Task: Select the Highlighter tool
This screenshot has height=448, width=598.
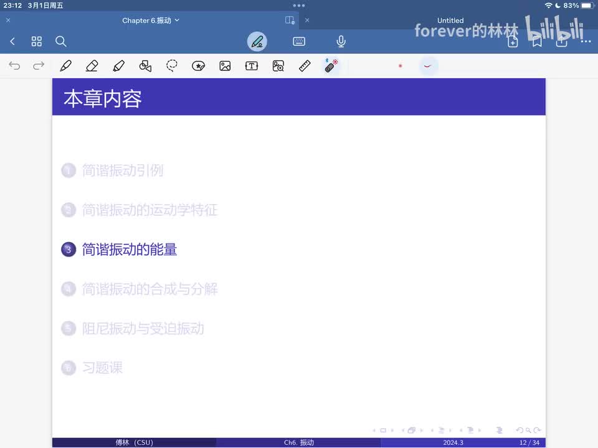Action: (x=118, y=66)
